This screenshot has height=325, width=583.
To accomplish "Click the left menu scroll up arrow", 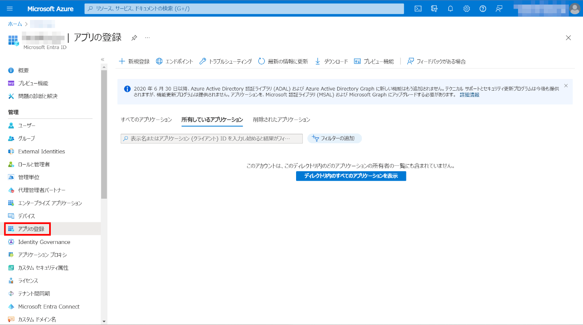I will (104, 67).
